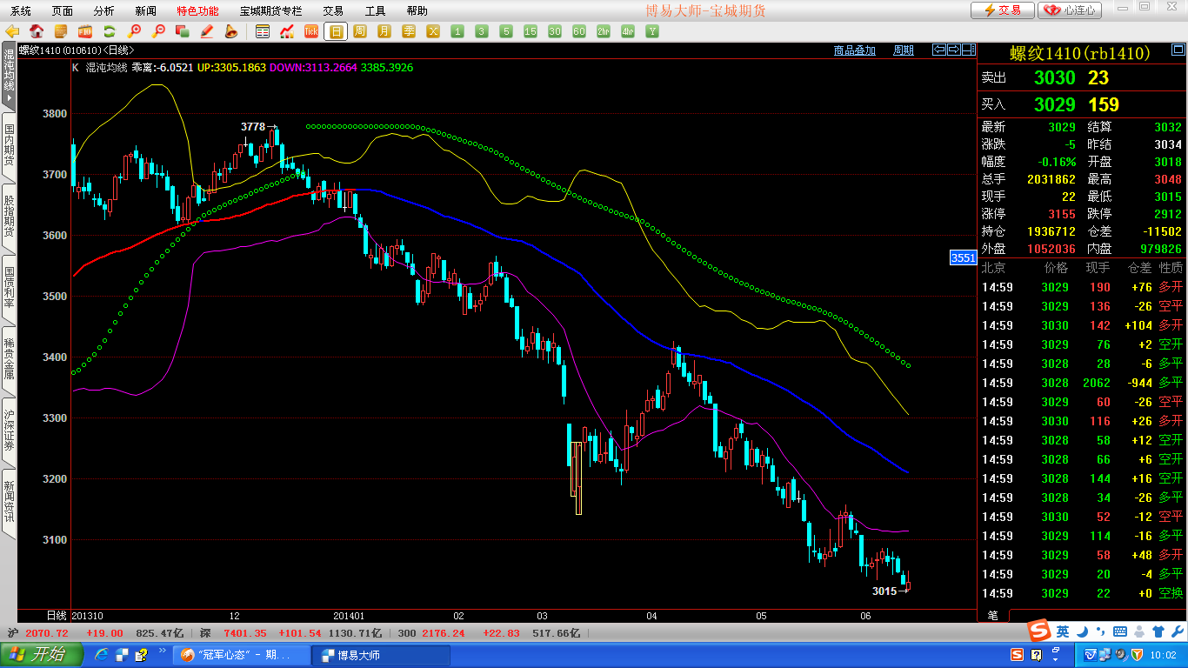Screen dimensions: 1188x668
Task: Click the 交易 lightning button
Action: click(1002, 10)
